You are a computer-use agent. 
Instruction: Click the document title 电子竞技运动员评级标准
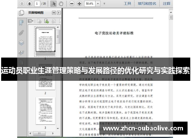pos(114,33)
